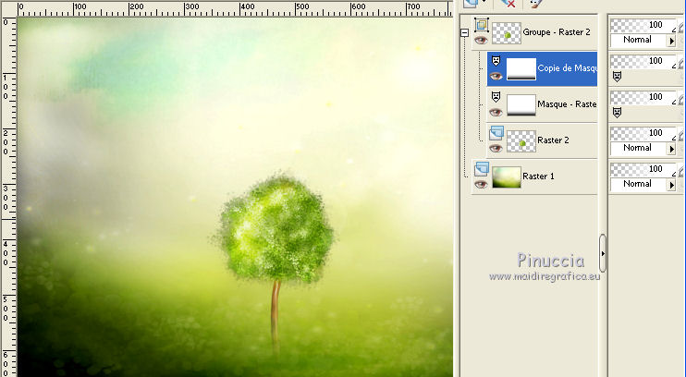This screenshot has width=686, height=377.
Task: Toggle the lock icon on Groupe - Raster 2 row
Action: click(682, 28)
